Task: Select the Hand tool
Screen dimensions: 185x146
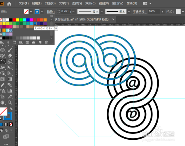Action: coord(3,102)
